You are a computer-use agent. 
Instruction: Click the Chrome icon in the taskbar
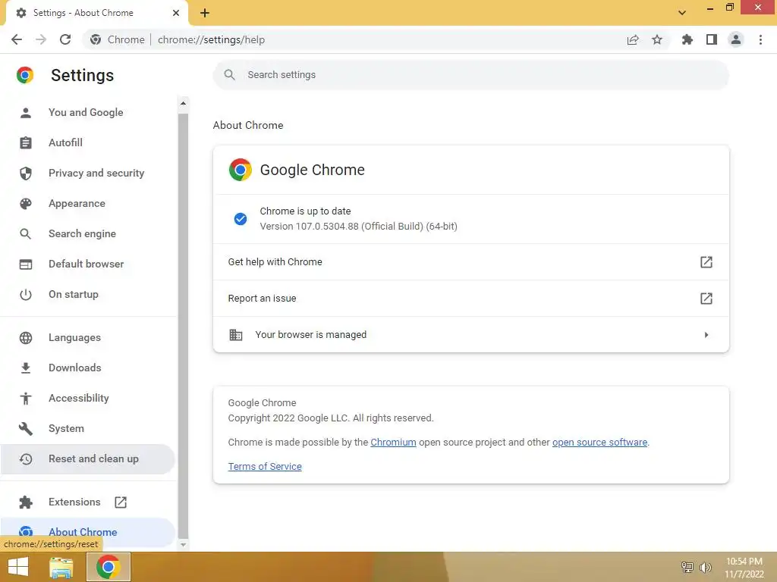[108, 567]
